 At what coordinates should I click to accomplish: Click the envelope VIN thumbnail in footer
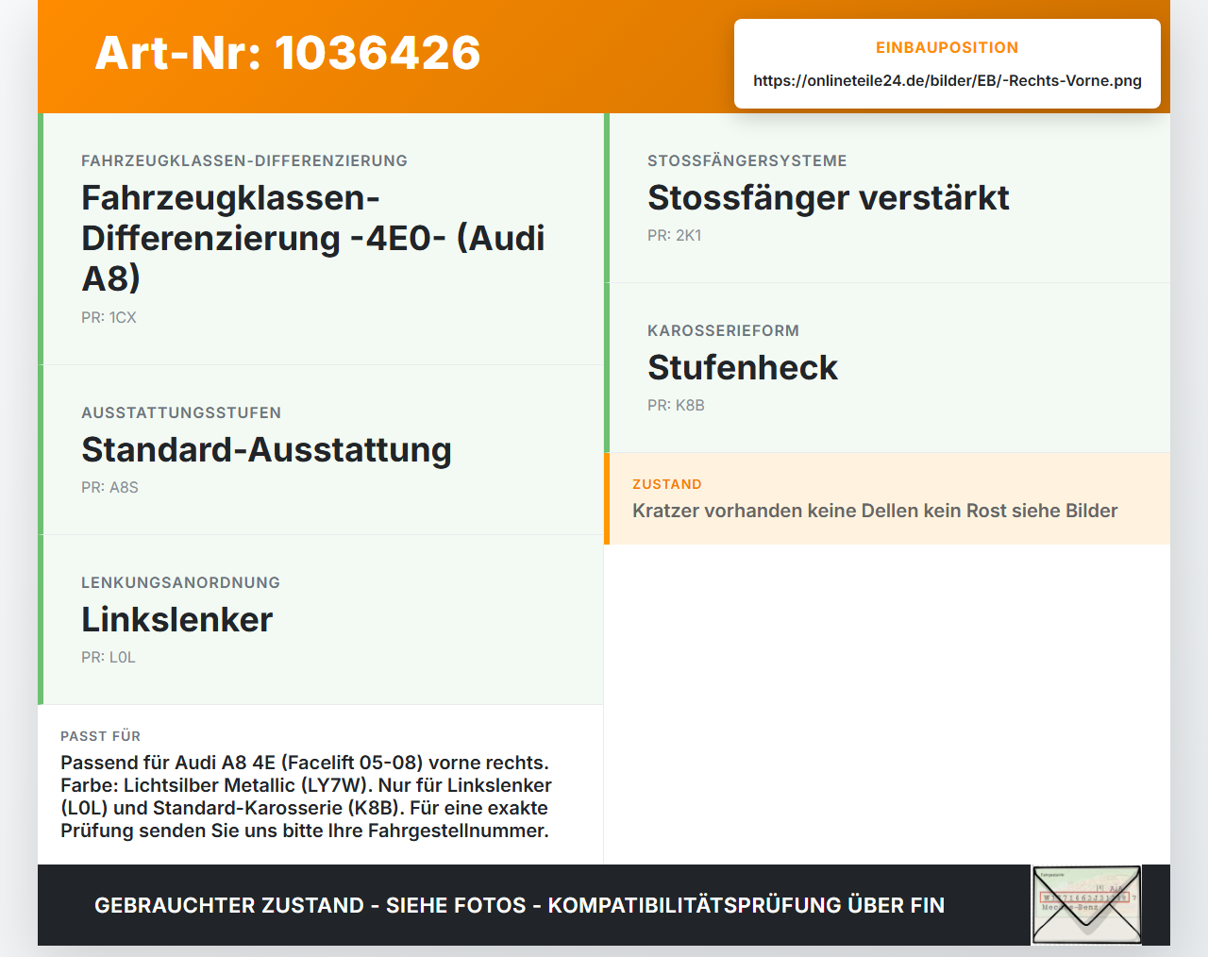click(1086, 905)
